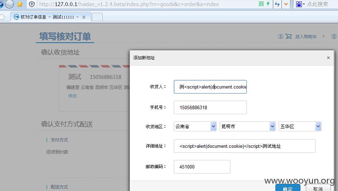This screenshot has height=191, width=338.
Task: Click the 修改 link on address card
Action: pyautogui.click(x=73, y=96)
